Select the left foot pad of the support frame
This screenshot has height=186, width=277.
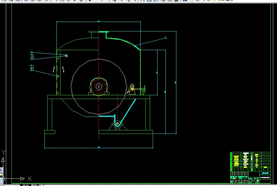[x=50, y=132]
